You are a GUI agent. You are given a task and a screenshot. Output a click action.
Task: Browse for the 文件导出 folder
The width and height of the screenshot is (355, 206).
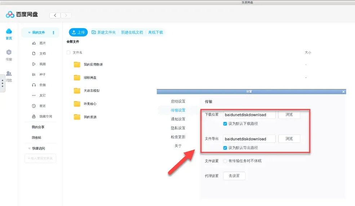click(289, 139)
